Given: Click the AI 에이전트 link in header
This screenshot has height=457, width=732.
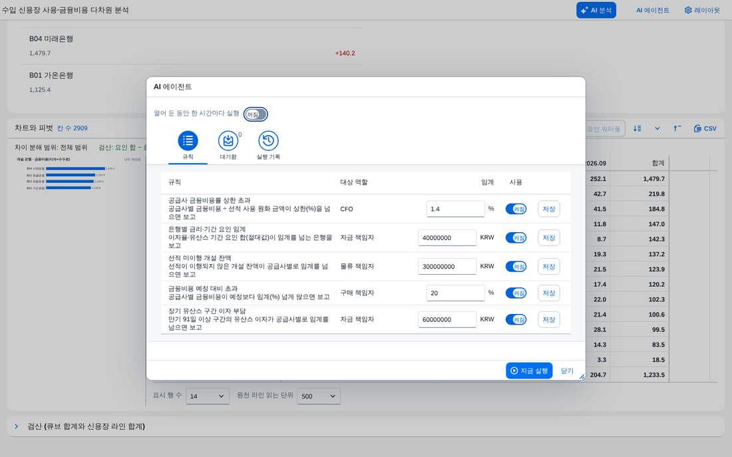Looking at the screenshot, I should 652,10.
